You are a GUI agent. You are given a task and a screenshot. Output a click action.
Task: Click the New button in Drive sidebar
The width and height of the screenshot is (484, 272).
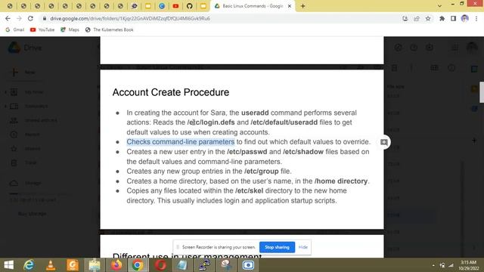click(x=23, y=73)
